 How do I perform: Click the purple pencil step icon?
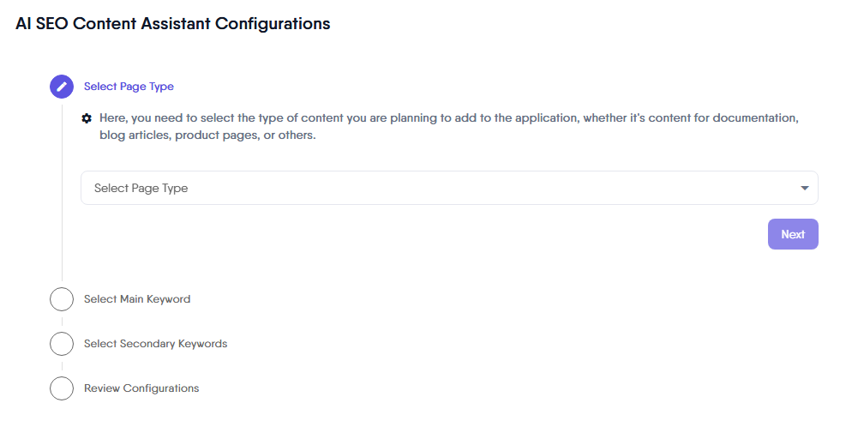62,87
